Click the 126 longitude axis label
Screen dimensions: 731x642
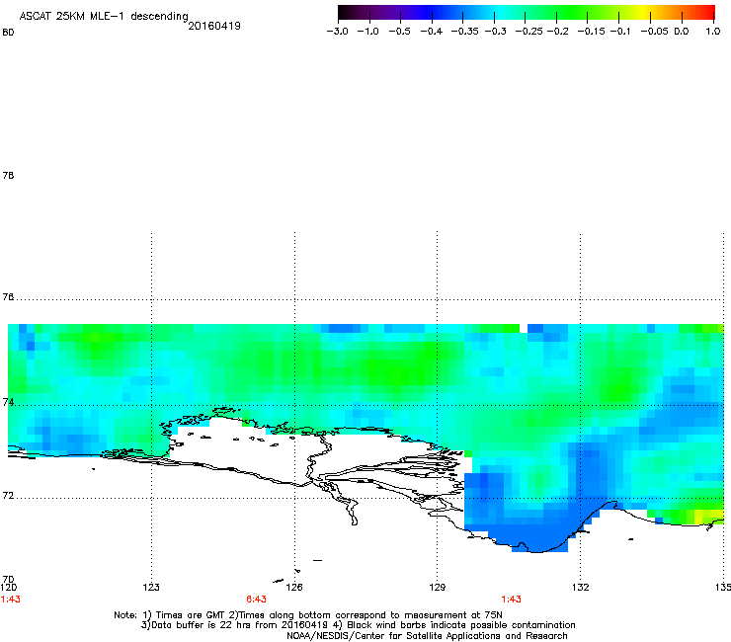(x=294, y=588)
